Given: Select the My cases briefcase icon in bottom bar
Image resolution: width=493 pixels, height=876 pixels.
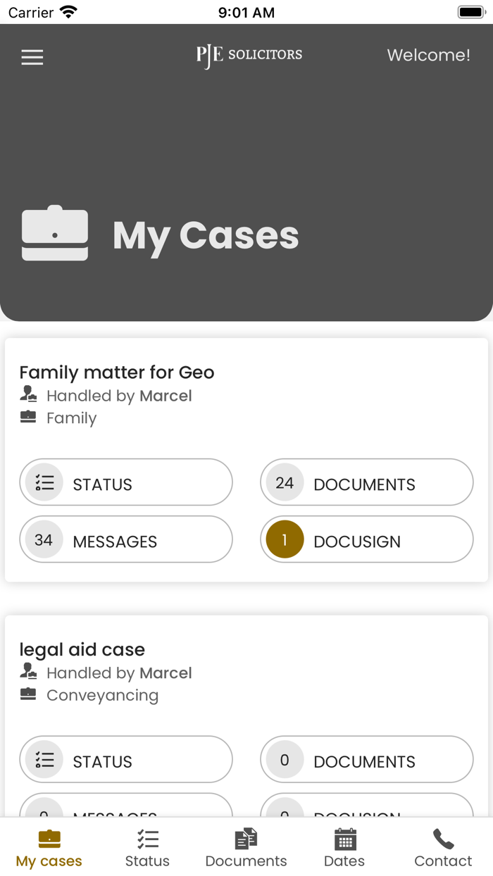Looking at the screenshot, I should click(48, 839).
